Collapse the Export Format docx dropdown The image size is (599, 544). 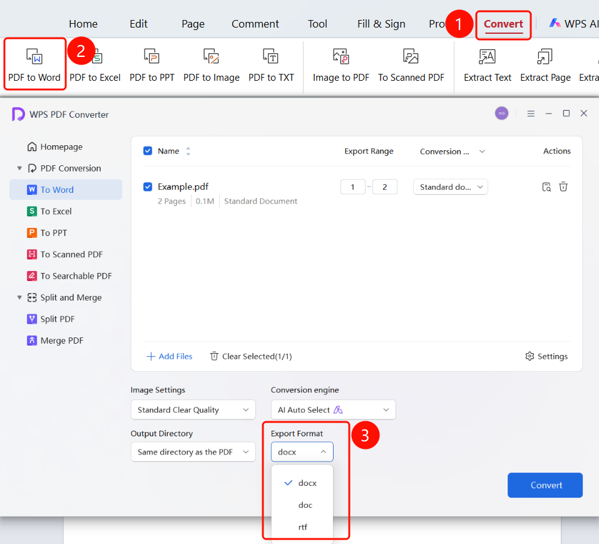point(302,452)
